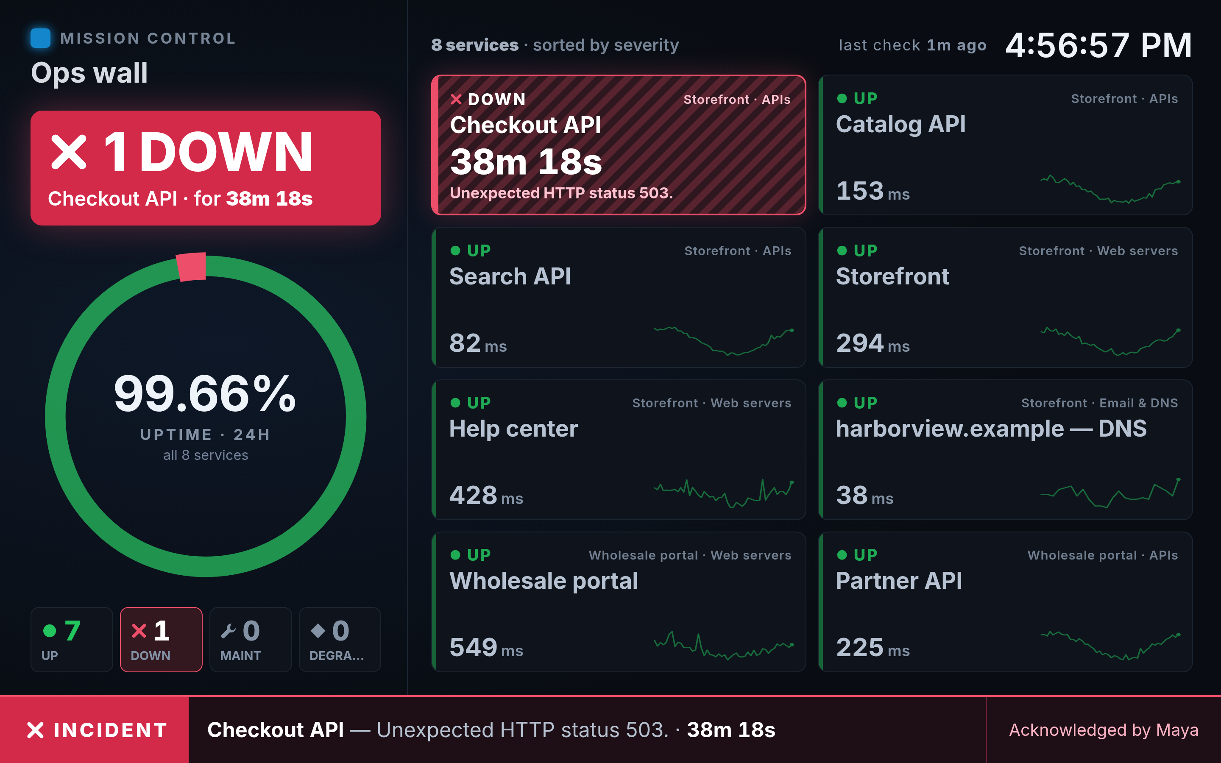Select the 0 DEGRA status counter tile
1221x763 pixels.
pos(340,639)
